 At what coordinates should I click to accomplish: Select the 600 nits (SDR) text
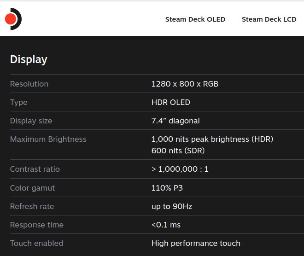pyautogui.click(x=178, y=151)
